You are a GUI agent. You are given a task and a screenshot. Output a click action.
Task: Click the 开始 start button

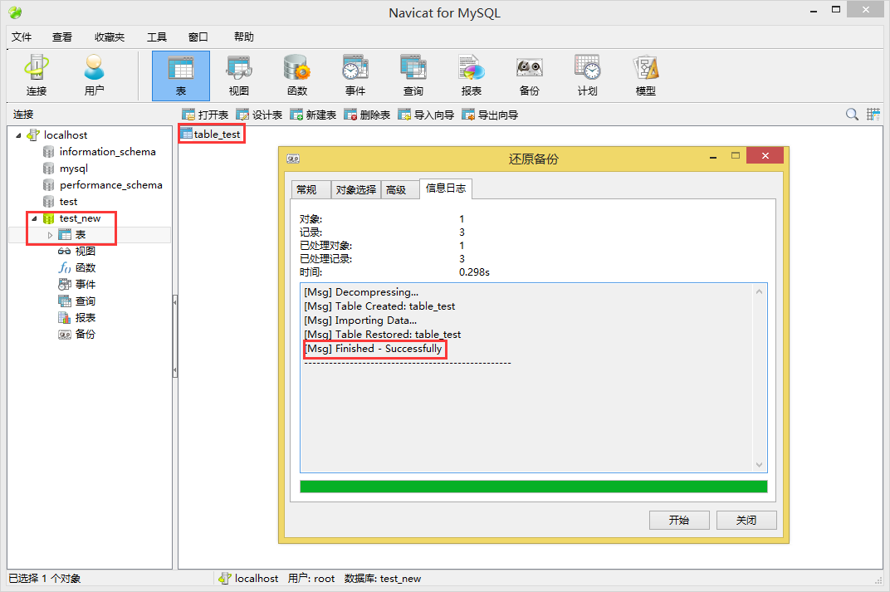point(679,520)
